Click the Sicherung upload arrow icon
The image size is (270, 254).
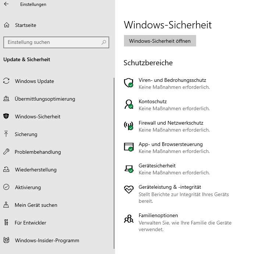click(6, 134)
